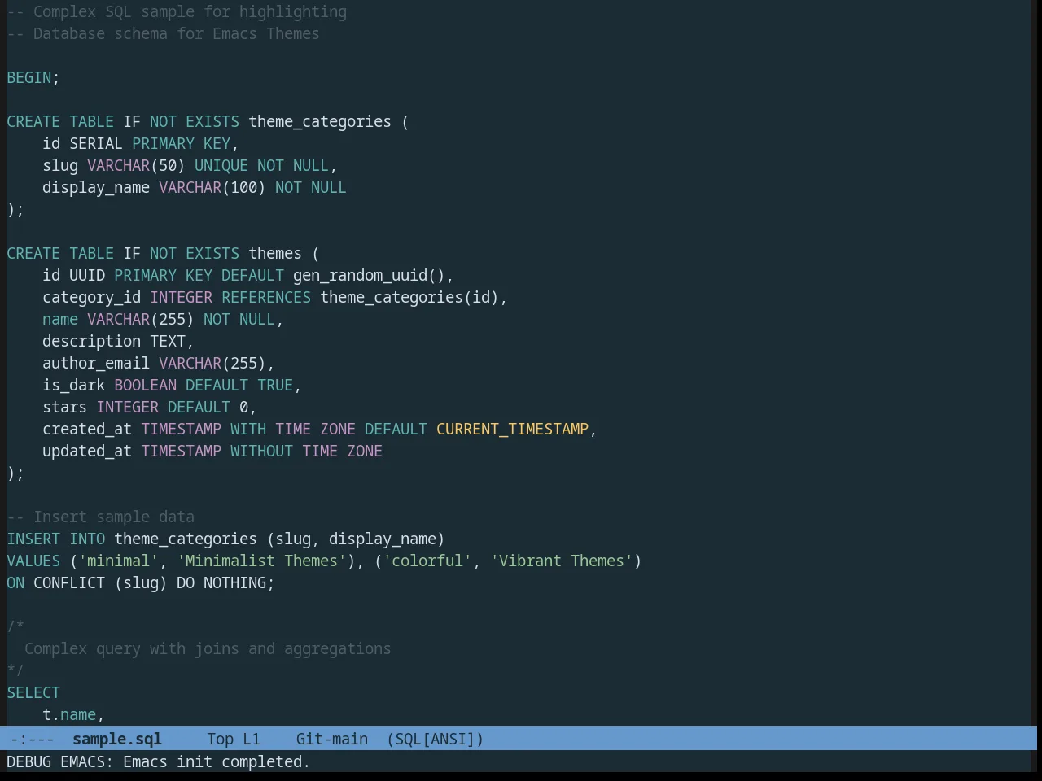Viewport: 1042px width, 781px height.
Task: Click the comment 'Database schema for Emacs Themes'
Action: 177,33
